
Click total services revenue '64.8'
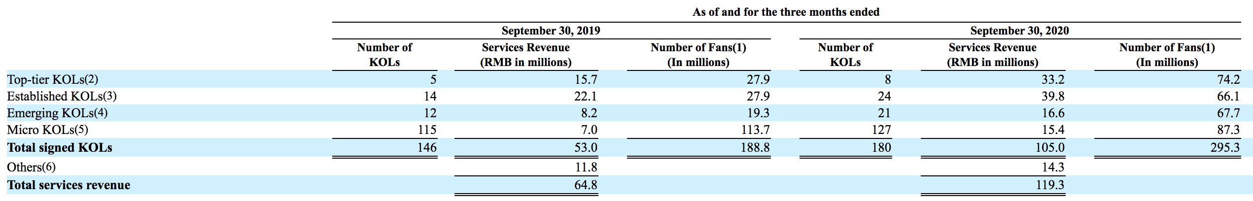click(586, 185)
